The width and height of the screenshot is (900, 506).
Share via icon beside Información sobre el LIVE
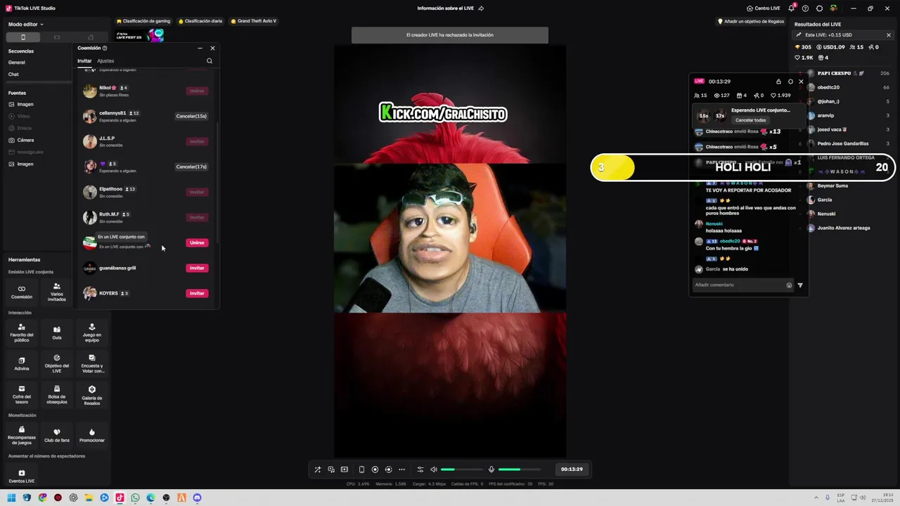(x=481, y=8)
